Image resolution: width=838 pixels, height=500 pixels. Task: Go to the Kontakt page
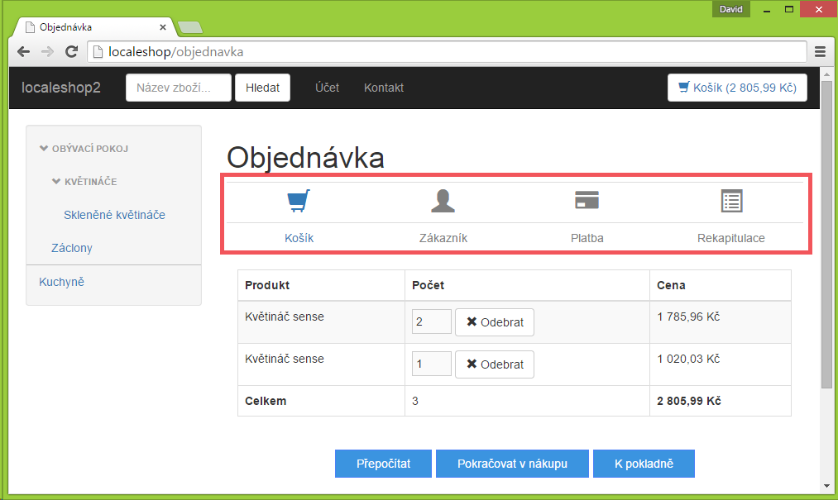[383, 87]
